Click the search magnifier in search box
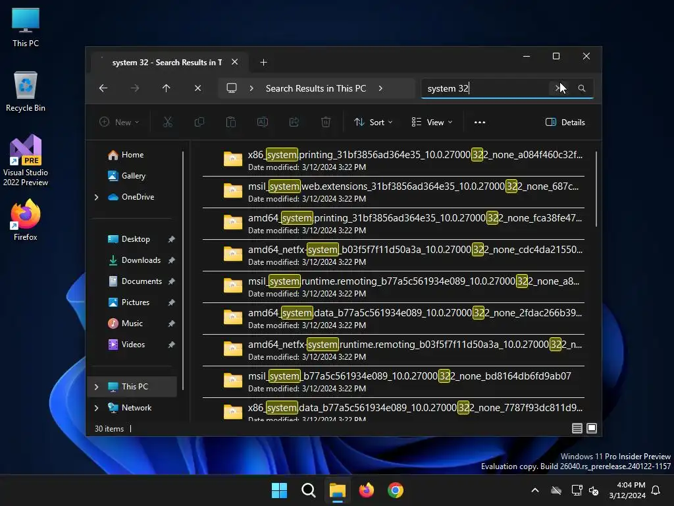The image size is (674, 506). (582, 88)
